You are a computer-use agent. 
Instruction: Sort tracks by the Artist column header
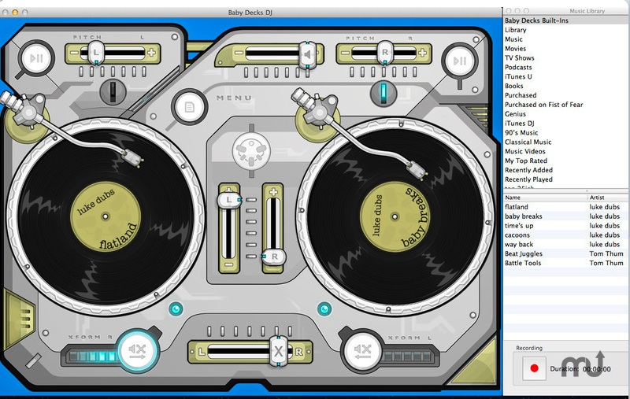click(608, 198)
